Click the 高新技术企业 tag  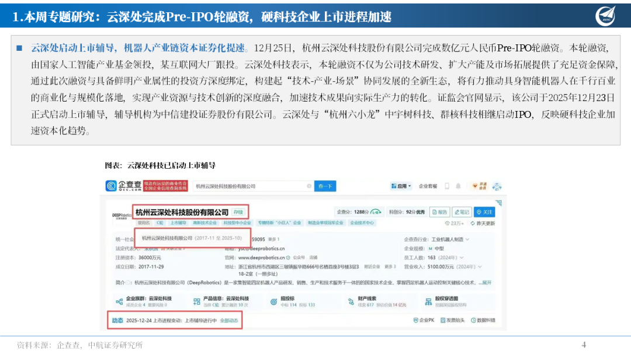click(x=204, y=222)
